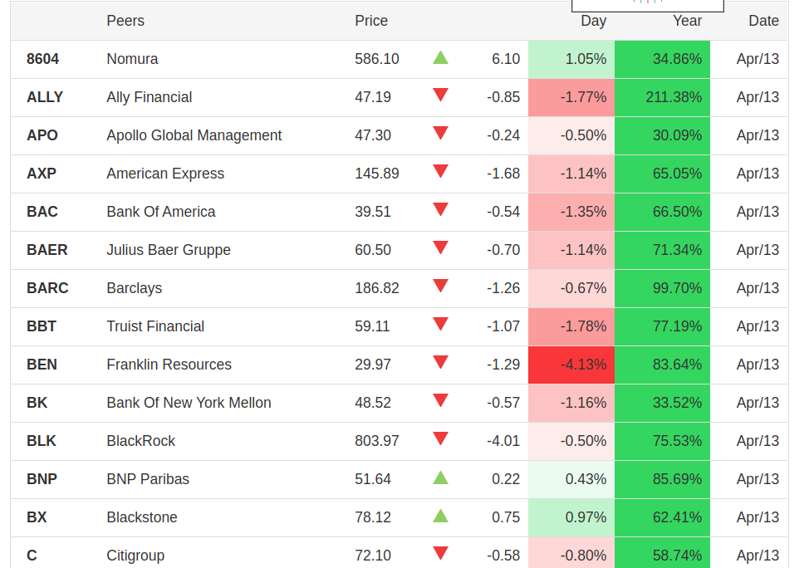This screenshot has width=809, height=568.
Task: Click the green up arrow in Nomura row
Action: 440,57
